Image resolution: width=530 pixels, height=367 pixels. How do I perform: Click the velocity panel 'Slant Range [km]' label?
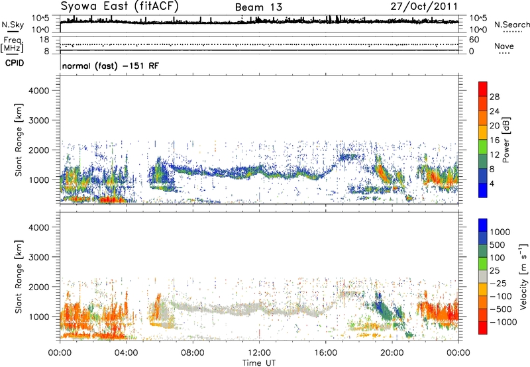[19, 277]
